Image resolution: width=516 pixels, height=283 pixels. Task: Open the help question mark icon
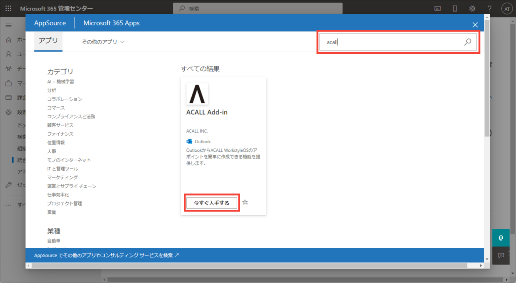[489, 9]
